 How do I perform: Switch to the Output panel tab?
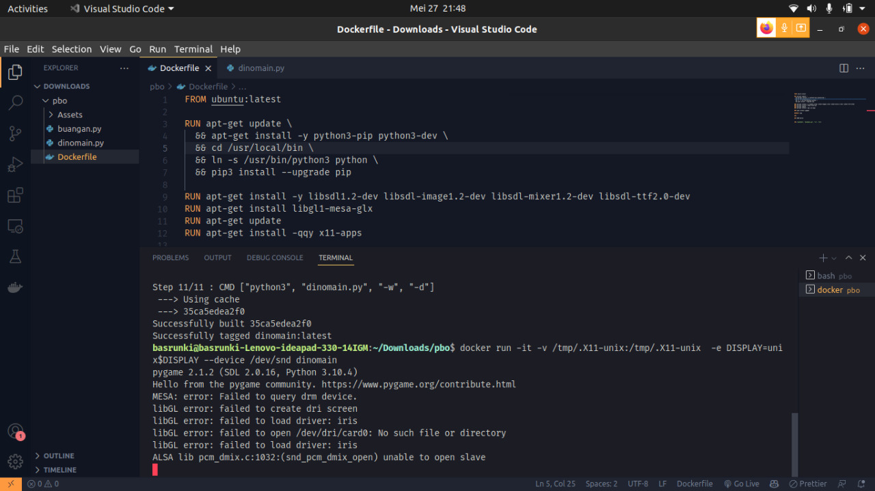(x=217, y=258)
